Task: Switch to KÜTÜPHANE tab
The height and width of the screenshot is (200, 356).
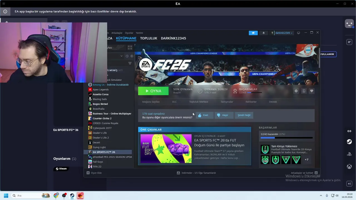Action: (x=126, y=38)
